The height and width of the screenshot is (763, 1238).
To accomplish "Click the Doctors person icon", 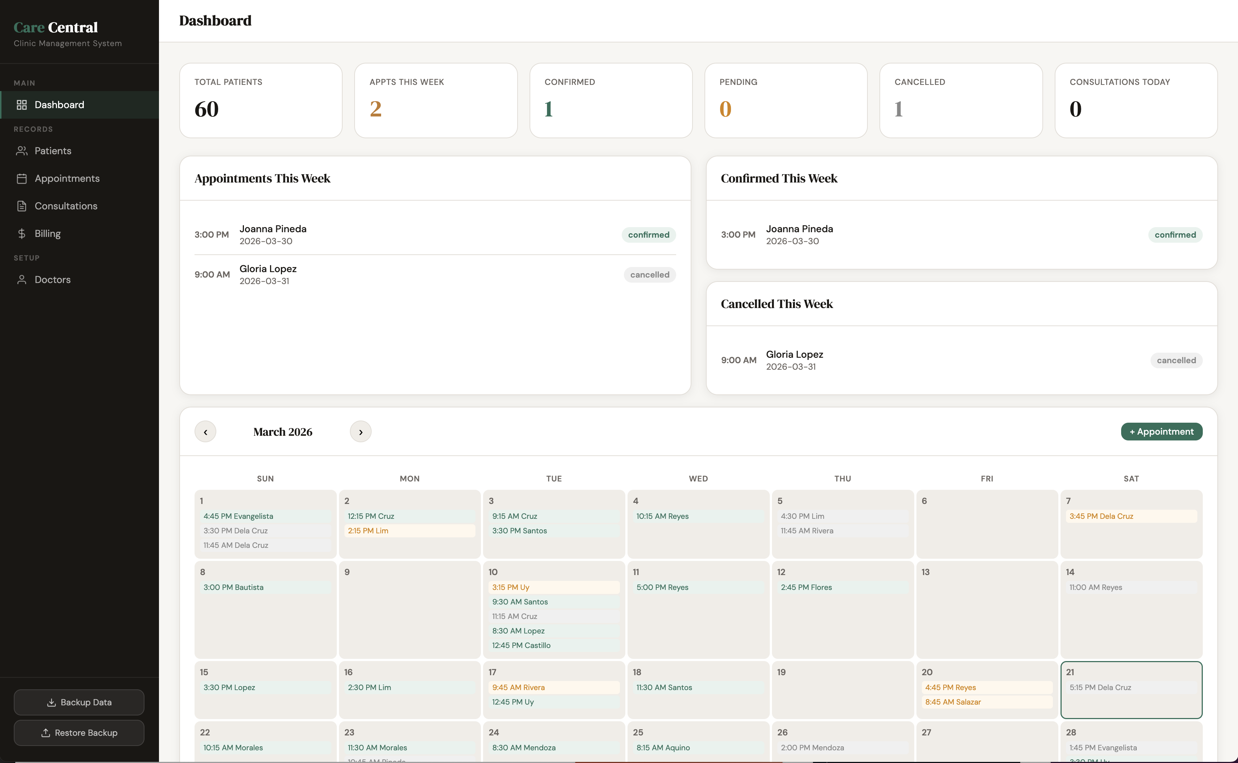I will tap(22, 280).
